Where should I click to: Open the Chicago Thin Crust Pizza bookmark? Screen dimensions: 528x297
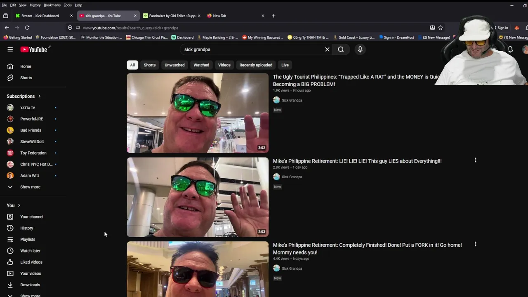click(147, 37)
